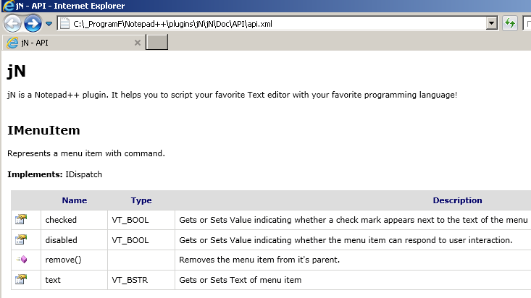This screenshot has width=531, height=298.
Task: Click the jN page heading
Action: point(16,72)
